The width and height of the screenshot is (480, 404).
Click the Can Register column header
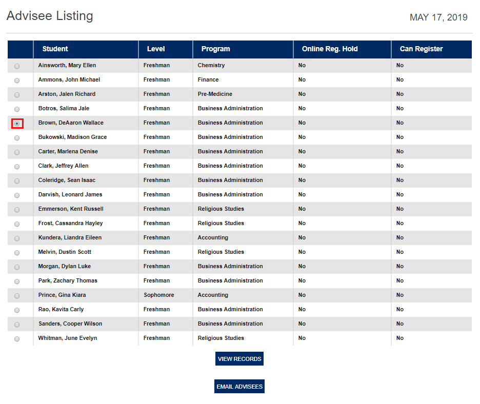point(421,49)
